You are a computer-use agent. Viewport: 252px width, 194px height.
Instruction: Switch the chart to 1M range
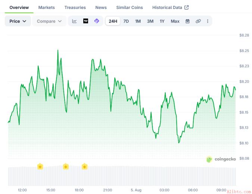coord(138,21)
